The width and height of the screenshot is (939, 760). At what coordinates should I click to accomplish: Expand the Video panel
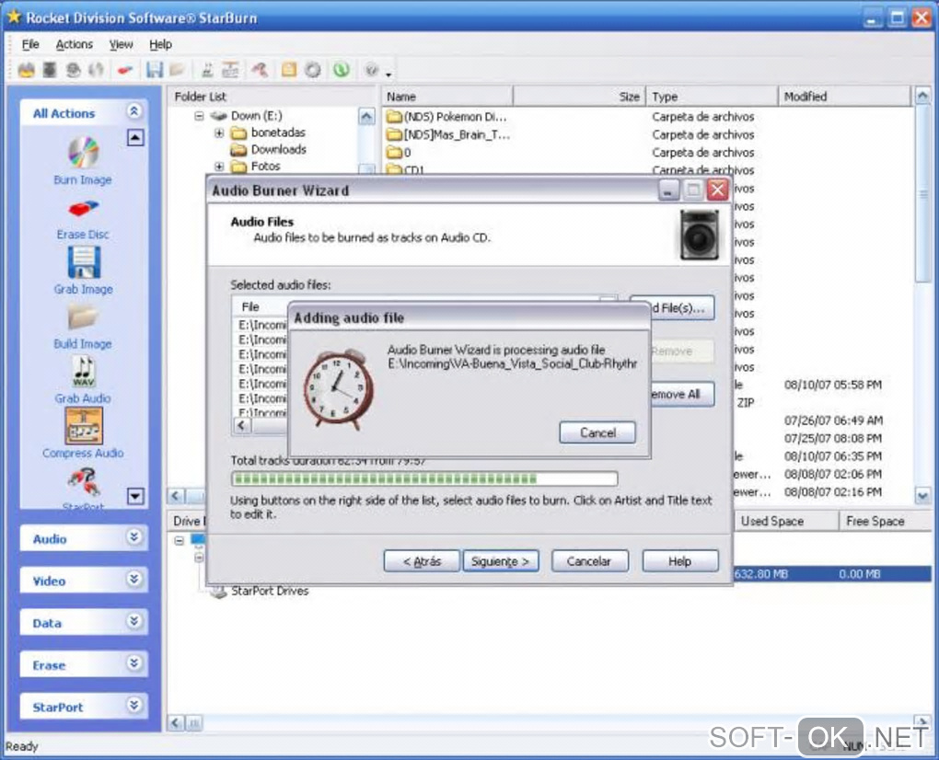click(x=134, y=579)
